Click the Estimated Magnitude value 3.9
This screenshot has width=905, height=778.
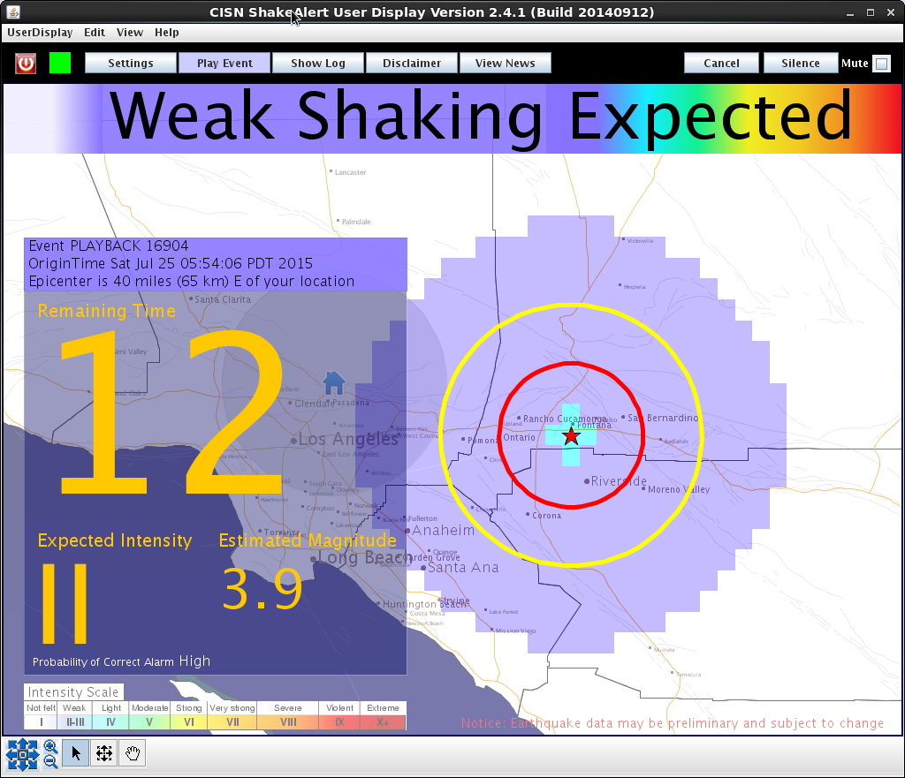pyautogui.click(x=262, y=589)
